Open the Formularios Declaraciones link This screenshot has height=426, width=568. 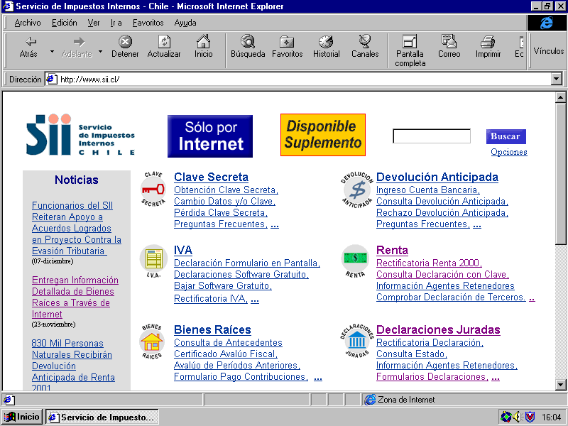click(x=432, y=377)
